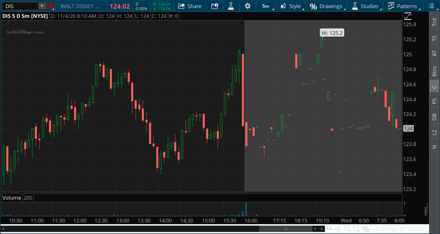
Task: Zoom in on the chart
Action: (x=347, y=229)
